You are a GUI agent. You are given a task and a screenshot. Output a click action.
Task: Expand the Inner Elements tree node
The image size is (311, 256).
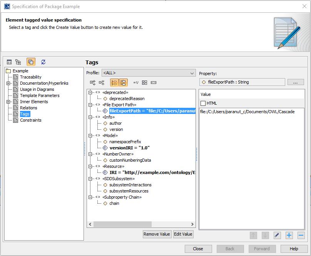[8, 102]
